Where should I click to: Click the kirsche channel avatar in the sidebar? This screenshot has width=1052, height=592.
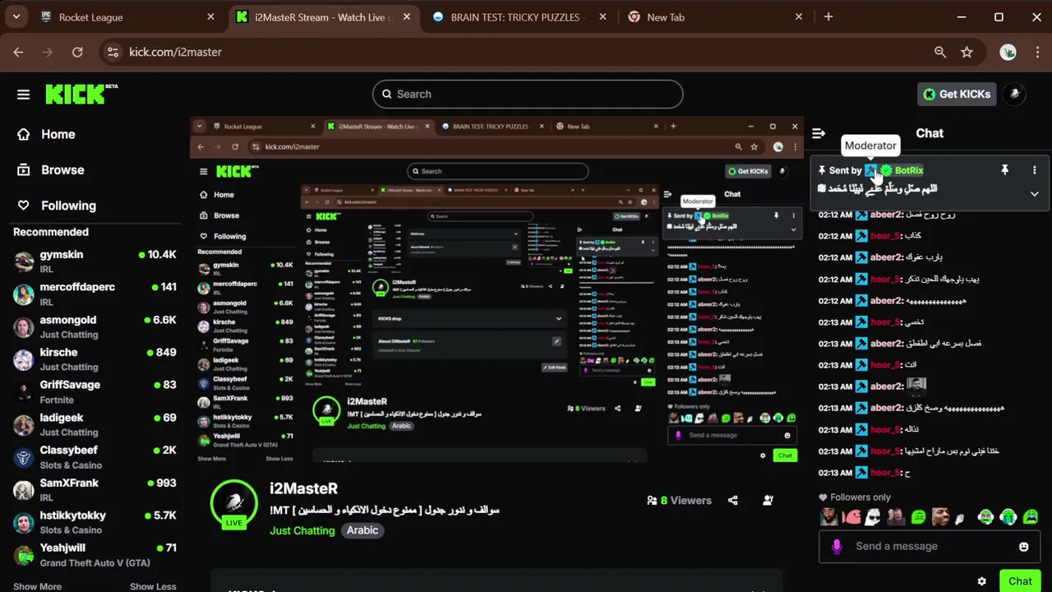coord(24,359)
